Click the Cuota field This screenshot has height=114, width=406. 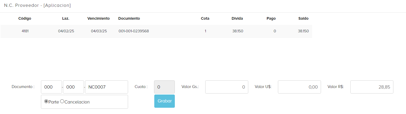coord(164,87)
